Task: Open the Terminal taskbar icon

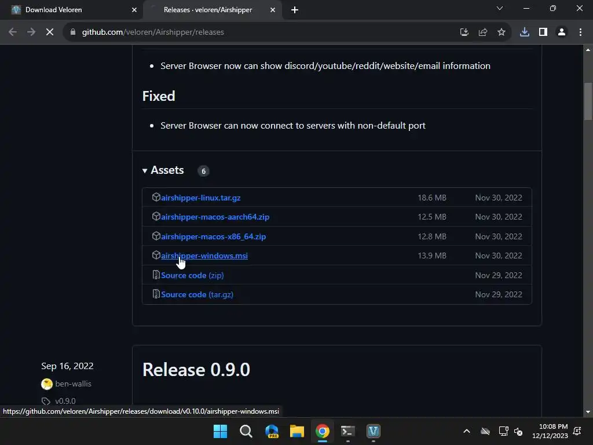Action: tap(347, 431)
